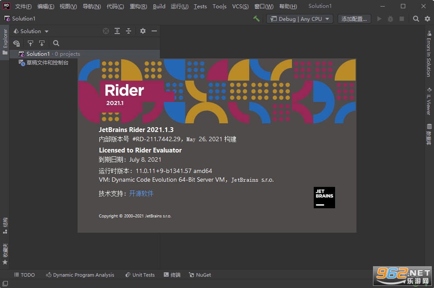Click build number #RD-211.7442.29 text
Viewport: 434px width, 288px height.
156,139
